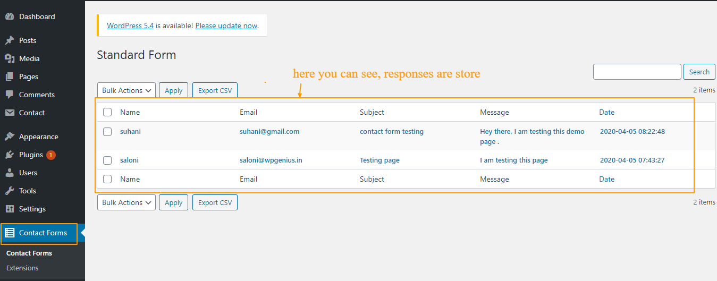Click the Date link in table footer
This screenshot has height=281, width=717.
coord(606,179)
